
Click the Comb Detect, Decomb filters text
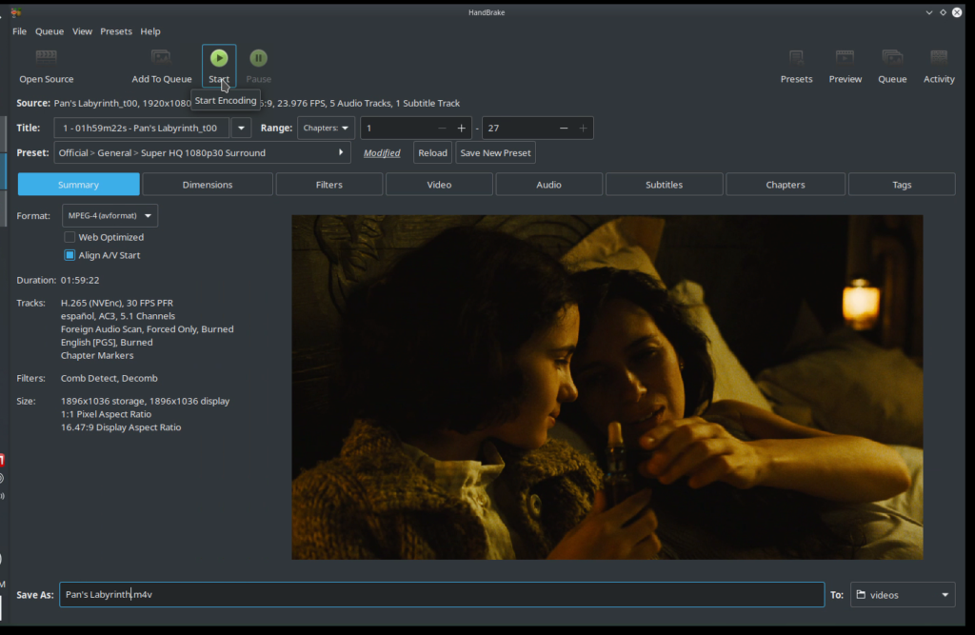point(109,378)
